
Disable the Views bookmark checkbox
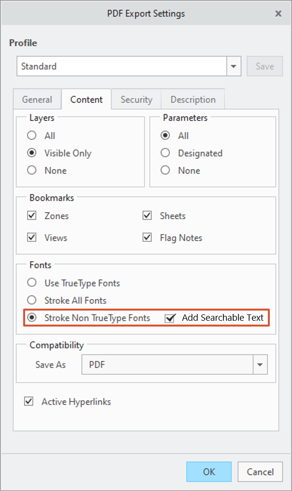pyautogui.click(x=32, y=238)
